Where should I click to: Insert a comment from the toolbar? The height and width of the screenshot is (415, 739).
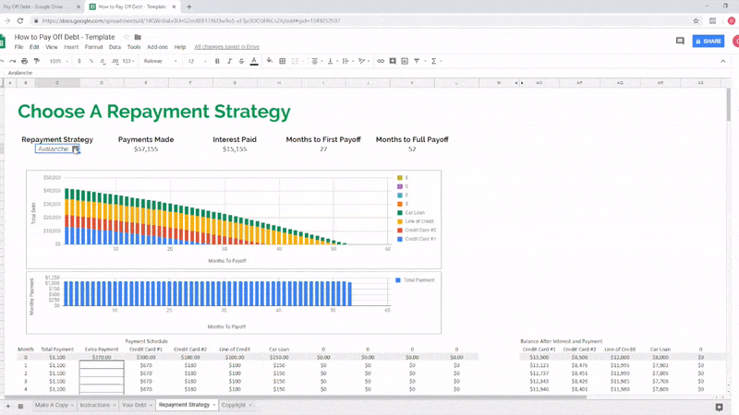pyautogui.click(x=393, y=61)
